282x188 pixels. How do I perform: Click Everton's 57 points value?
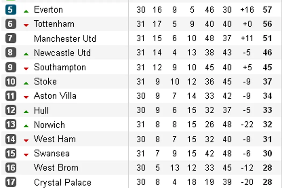coord(267,10)
